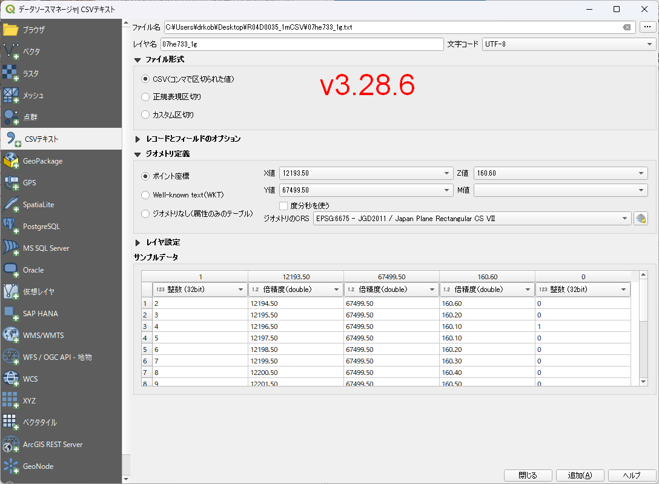Viewport: 659px width, 484px height.
Task: Select ポイント座標 geometry radio button
Action: [x=145, y=176]
